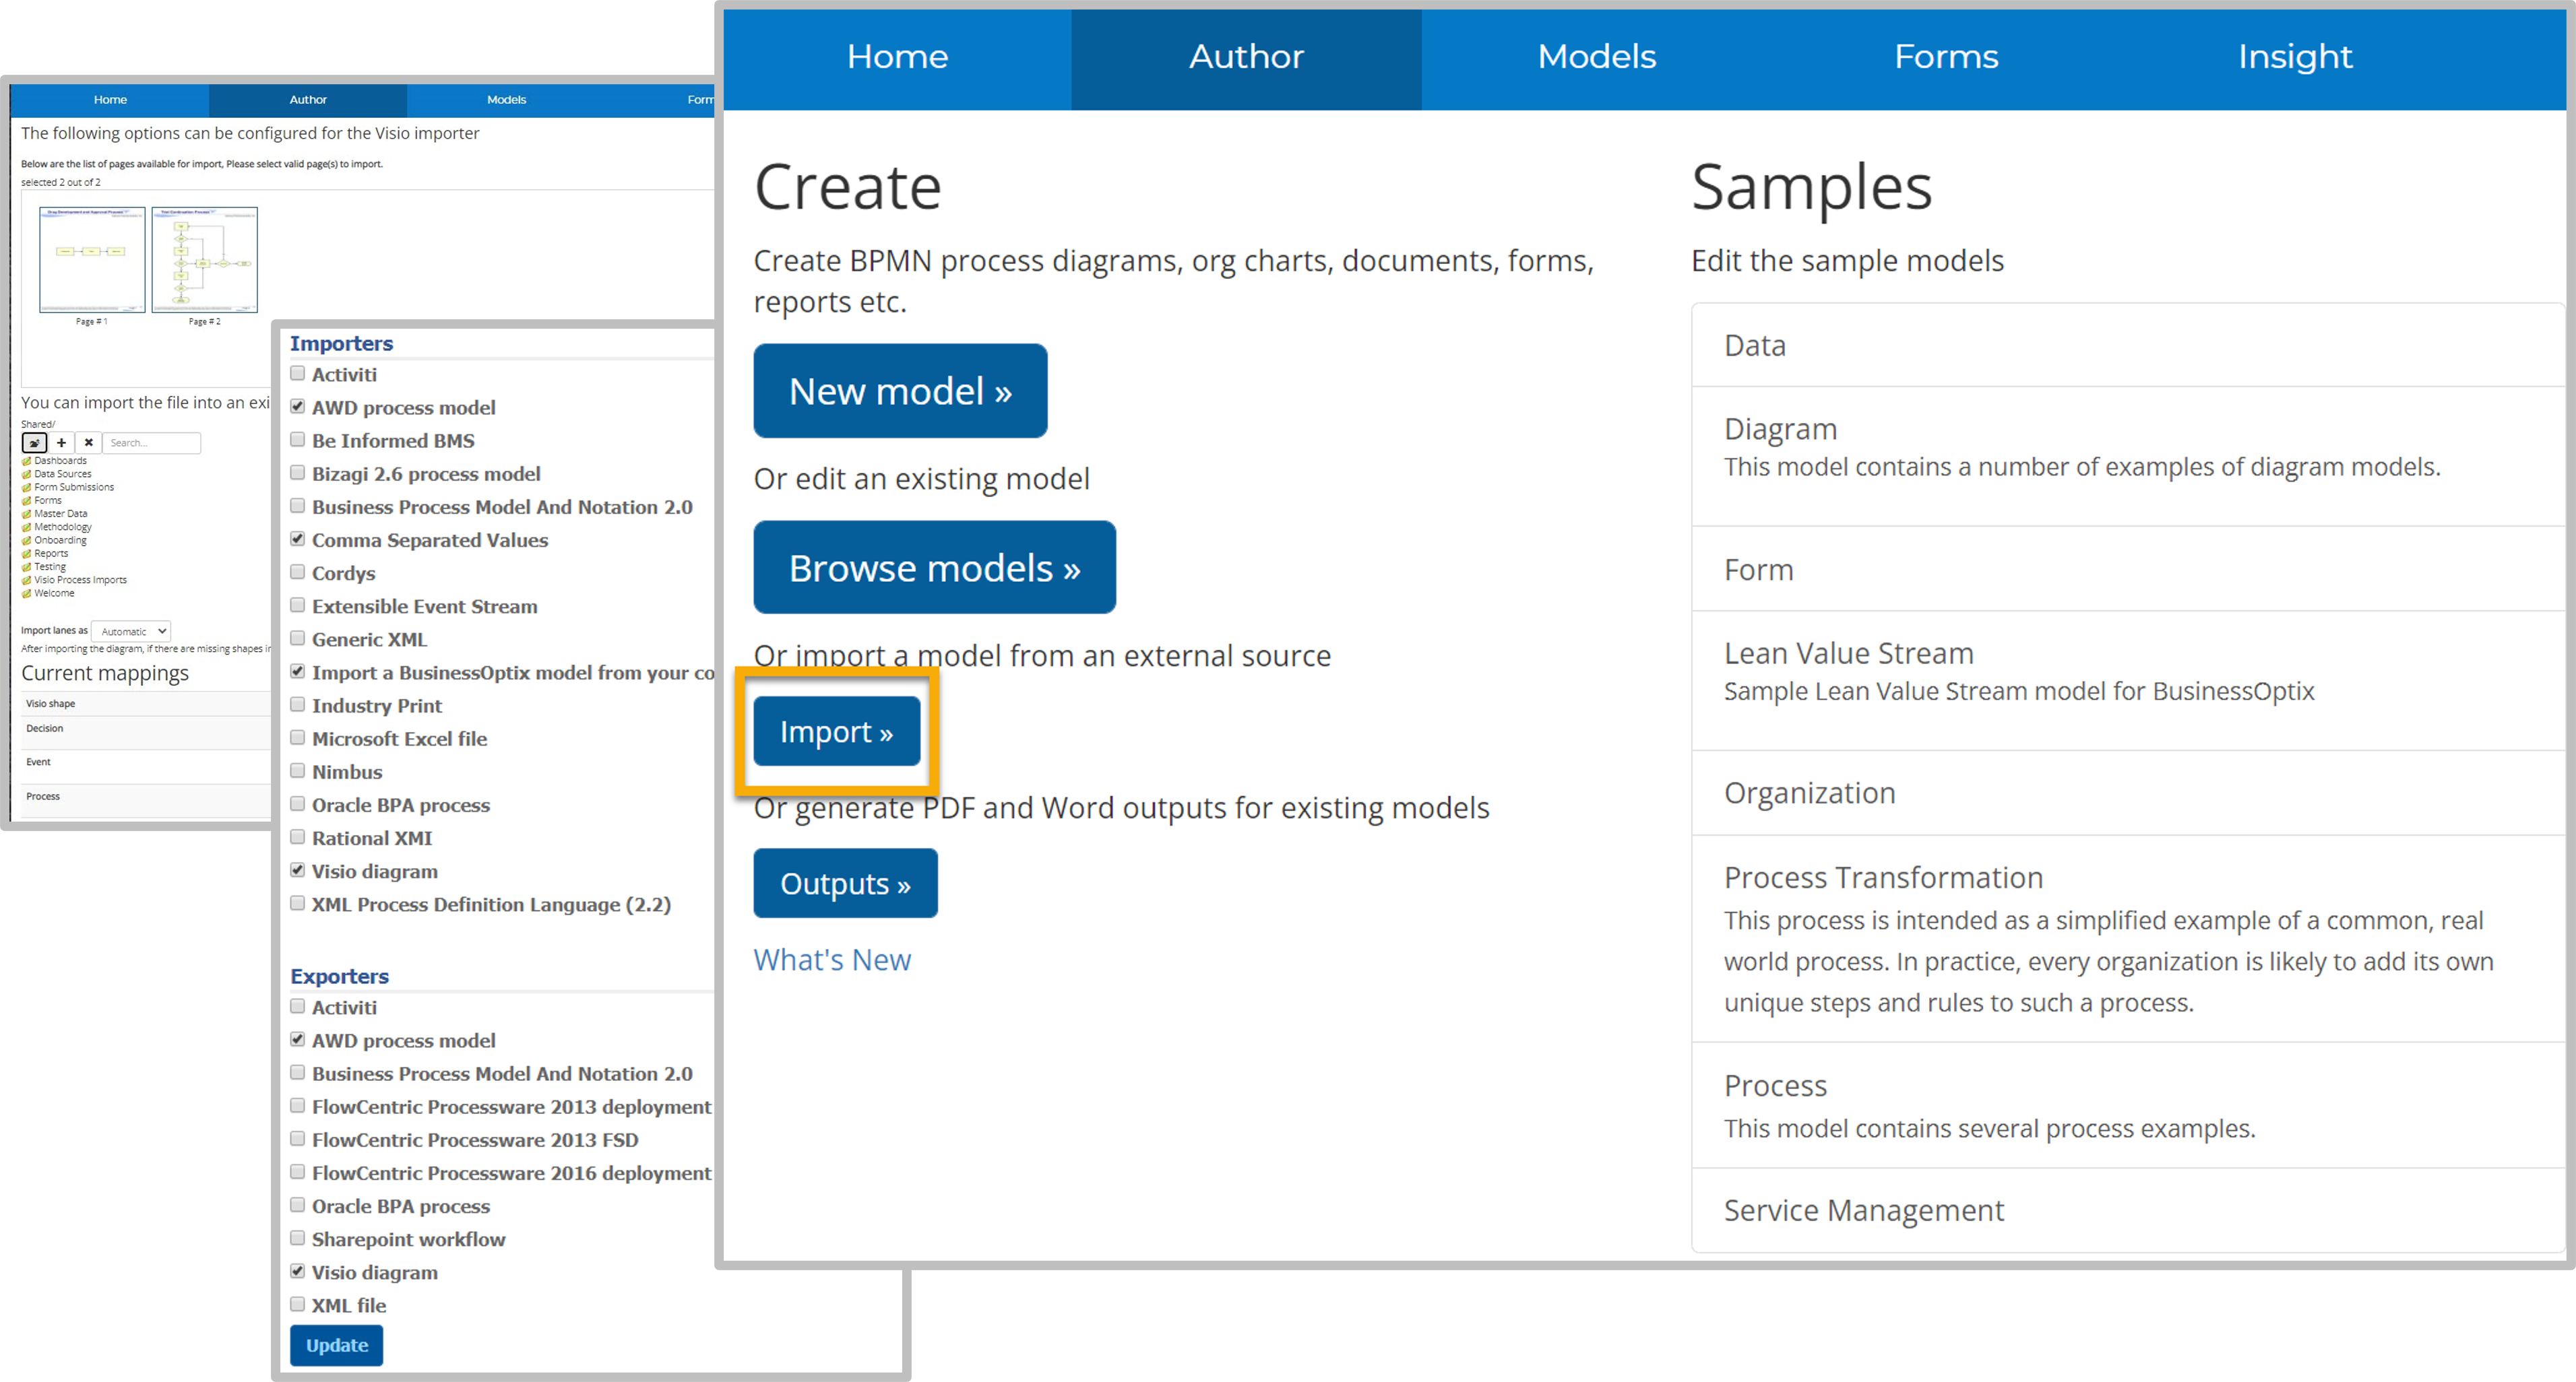Toggle Generic XML importer checkbox
The image size is (2576, 1382).
pos(297,638)
